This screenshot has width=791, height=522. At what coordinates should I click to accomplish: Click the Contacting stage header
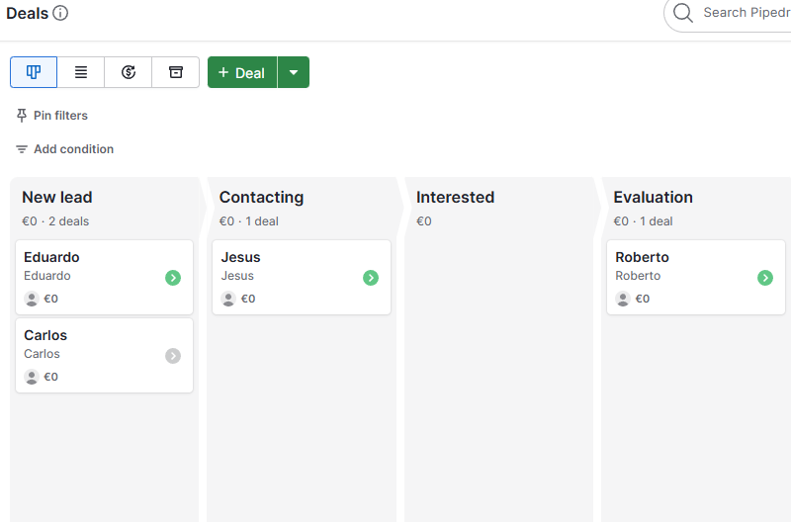(x=261, y=197)
